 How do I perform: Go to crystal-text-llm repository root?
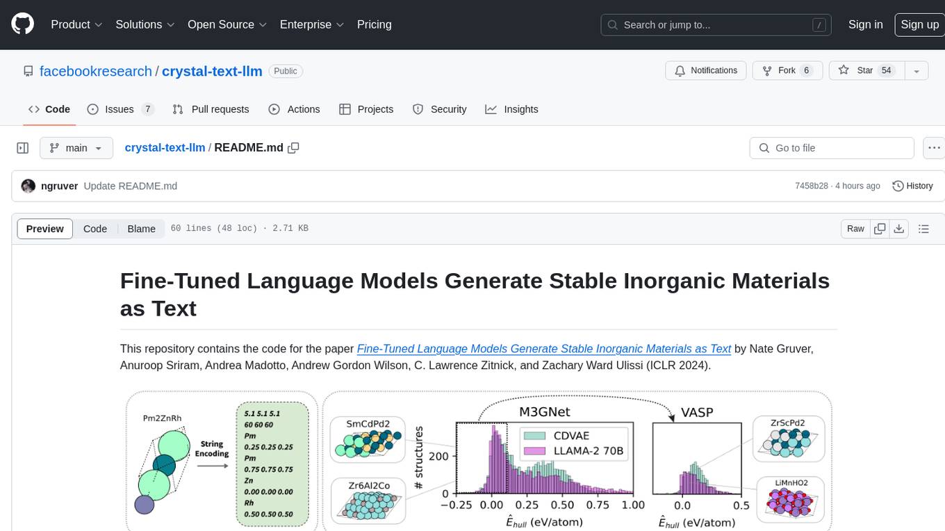[x=212, y=71]
